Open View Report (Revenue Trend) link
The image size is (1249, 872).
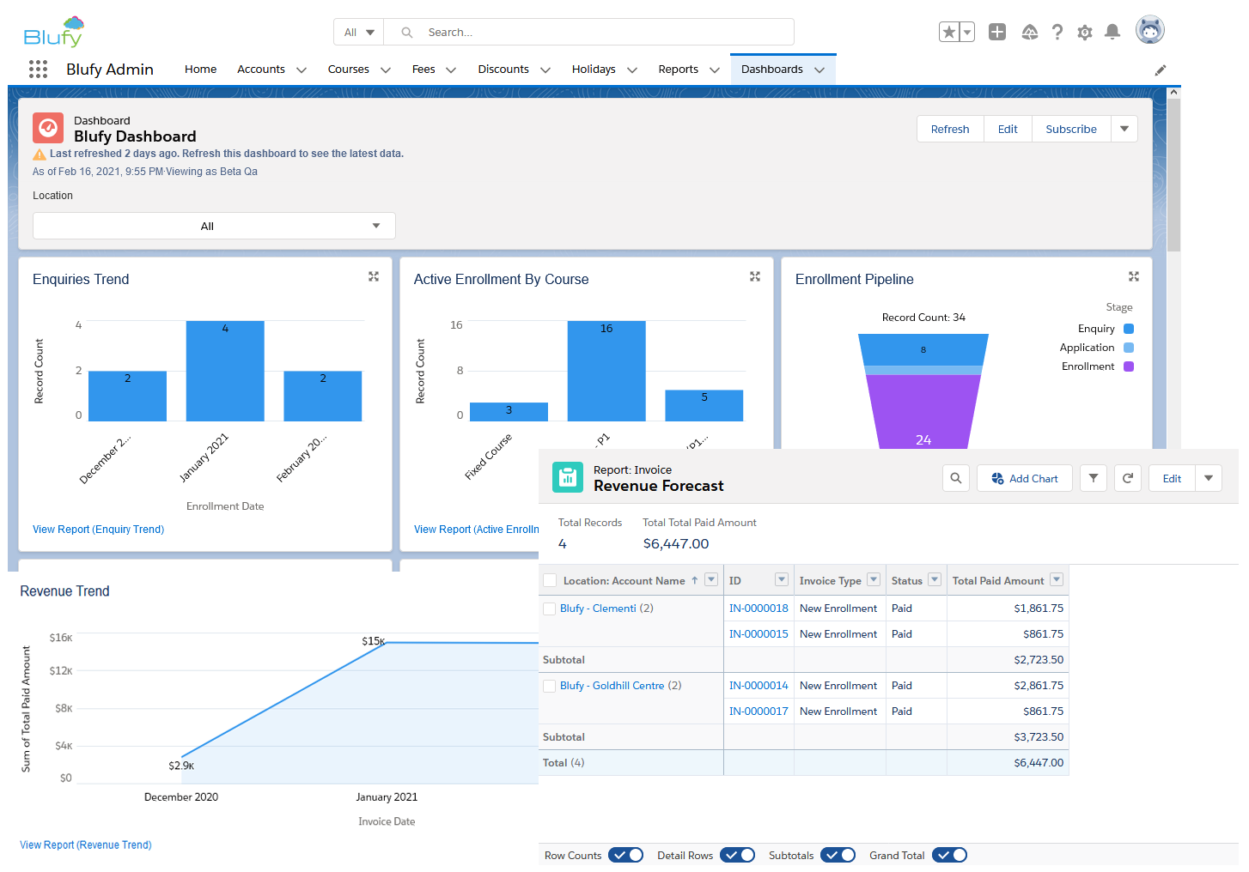click(x=86, y=845)
